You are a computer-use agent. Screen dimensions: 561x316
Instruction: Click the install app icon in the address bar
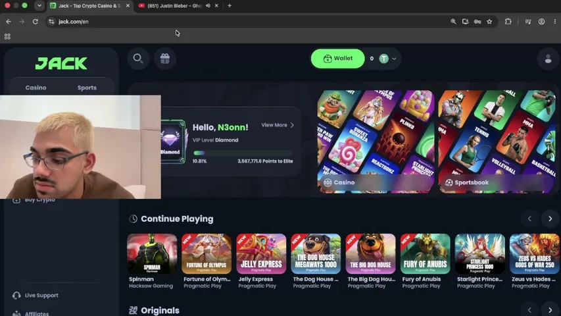tap(465, 22)
